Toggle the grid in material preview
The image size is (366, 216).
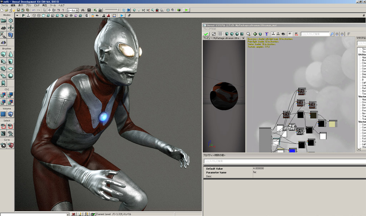[220, 34]
